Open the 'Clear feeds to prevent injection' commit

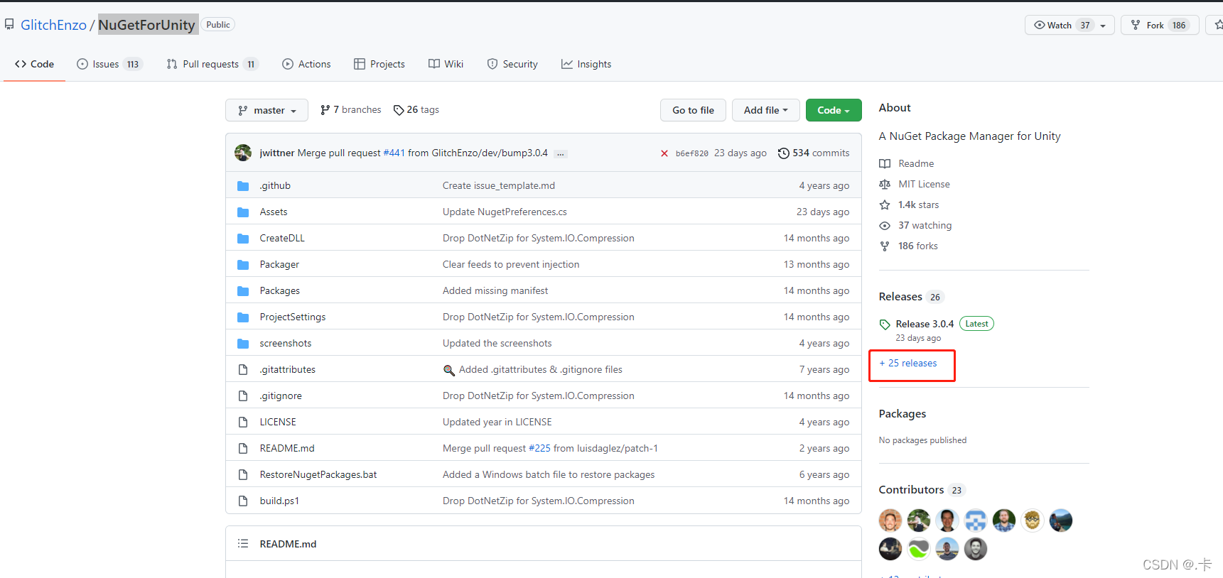511,265
